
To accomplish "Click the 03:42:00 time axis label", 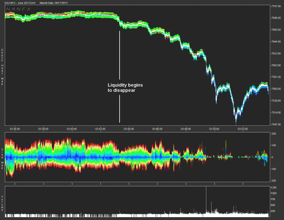I will pos(100,129).
